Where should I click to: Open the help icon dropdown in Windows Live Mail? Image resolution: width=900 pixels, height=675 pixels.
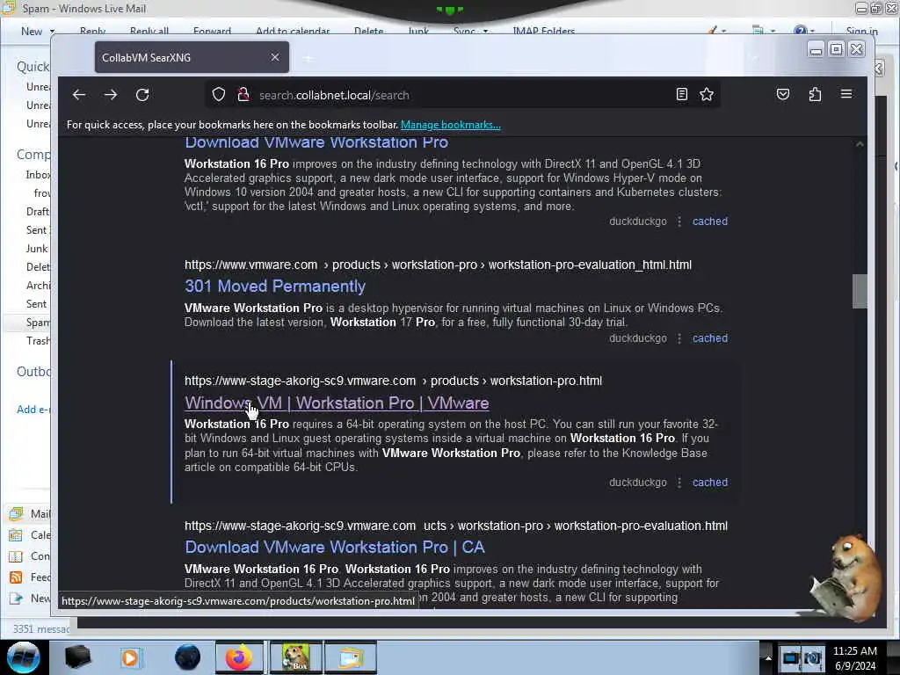(x=803, y=31)
